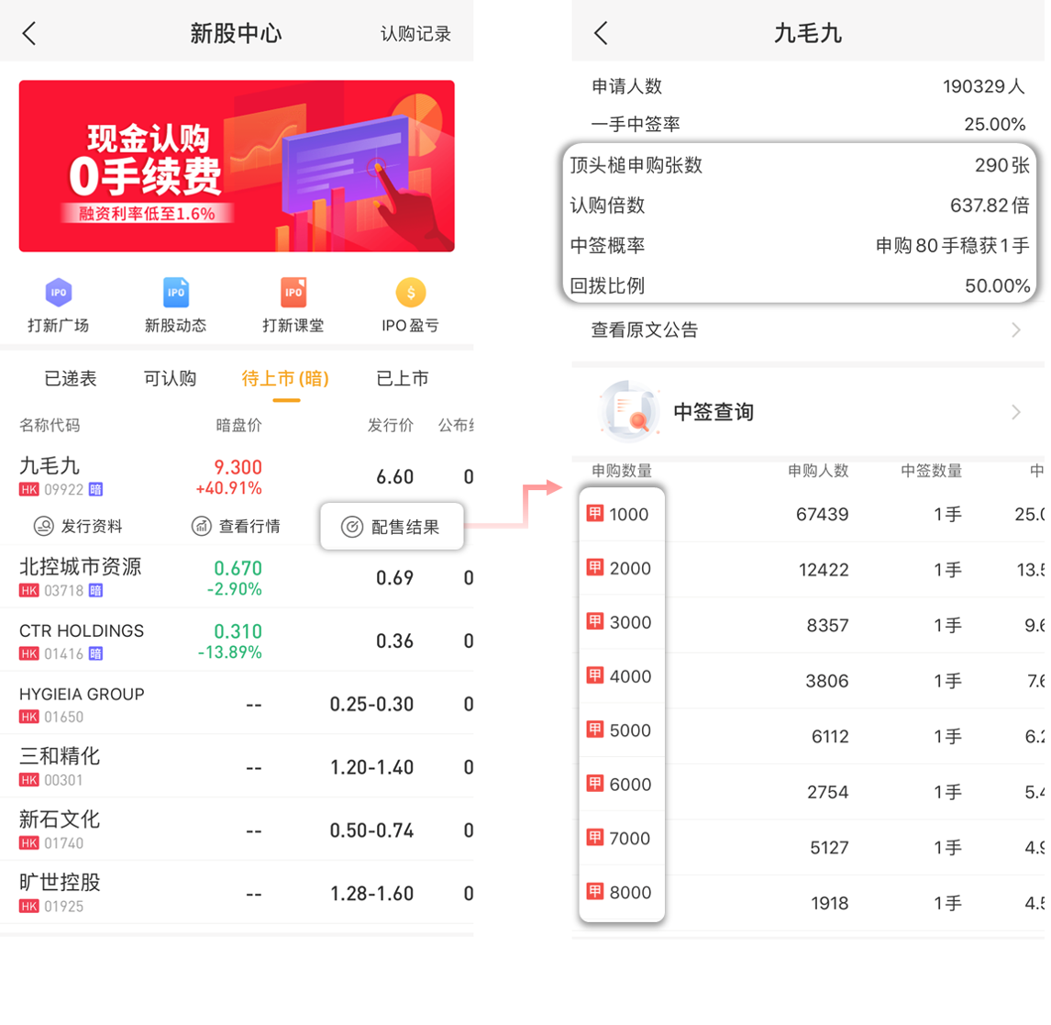Click 九毛九 grey-market price 9.300

pyautogui.click(x=238, y=467)
